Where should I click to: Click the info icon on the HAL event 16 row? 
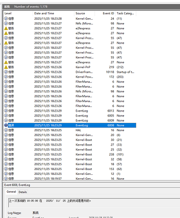click(x=6, y=130)
